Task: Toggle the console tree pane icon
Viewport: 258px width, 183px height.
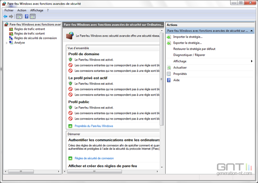Action: (19, 16)
